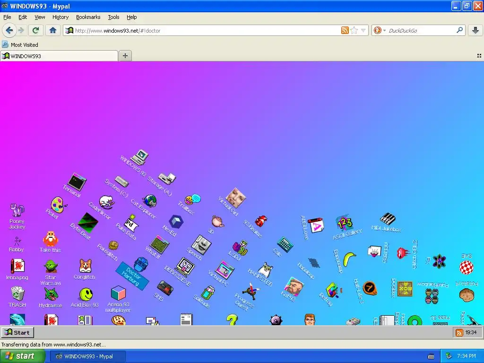The height and width of the screenshot is (363, 484).
Task: Select WINDOWS93 - Mypal taskbar button
Action: (x=87, y=356)
